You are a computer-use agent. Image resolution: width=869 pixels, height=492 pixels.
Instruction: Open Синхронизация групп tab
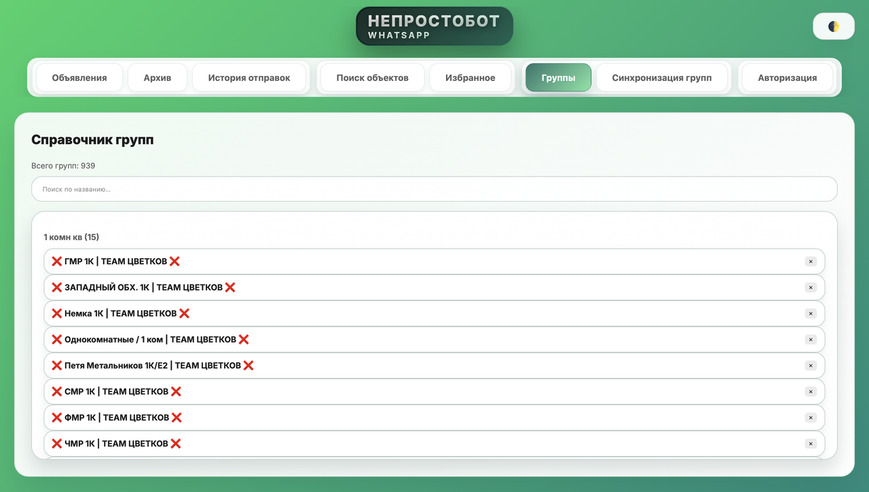coord(662,77)
